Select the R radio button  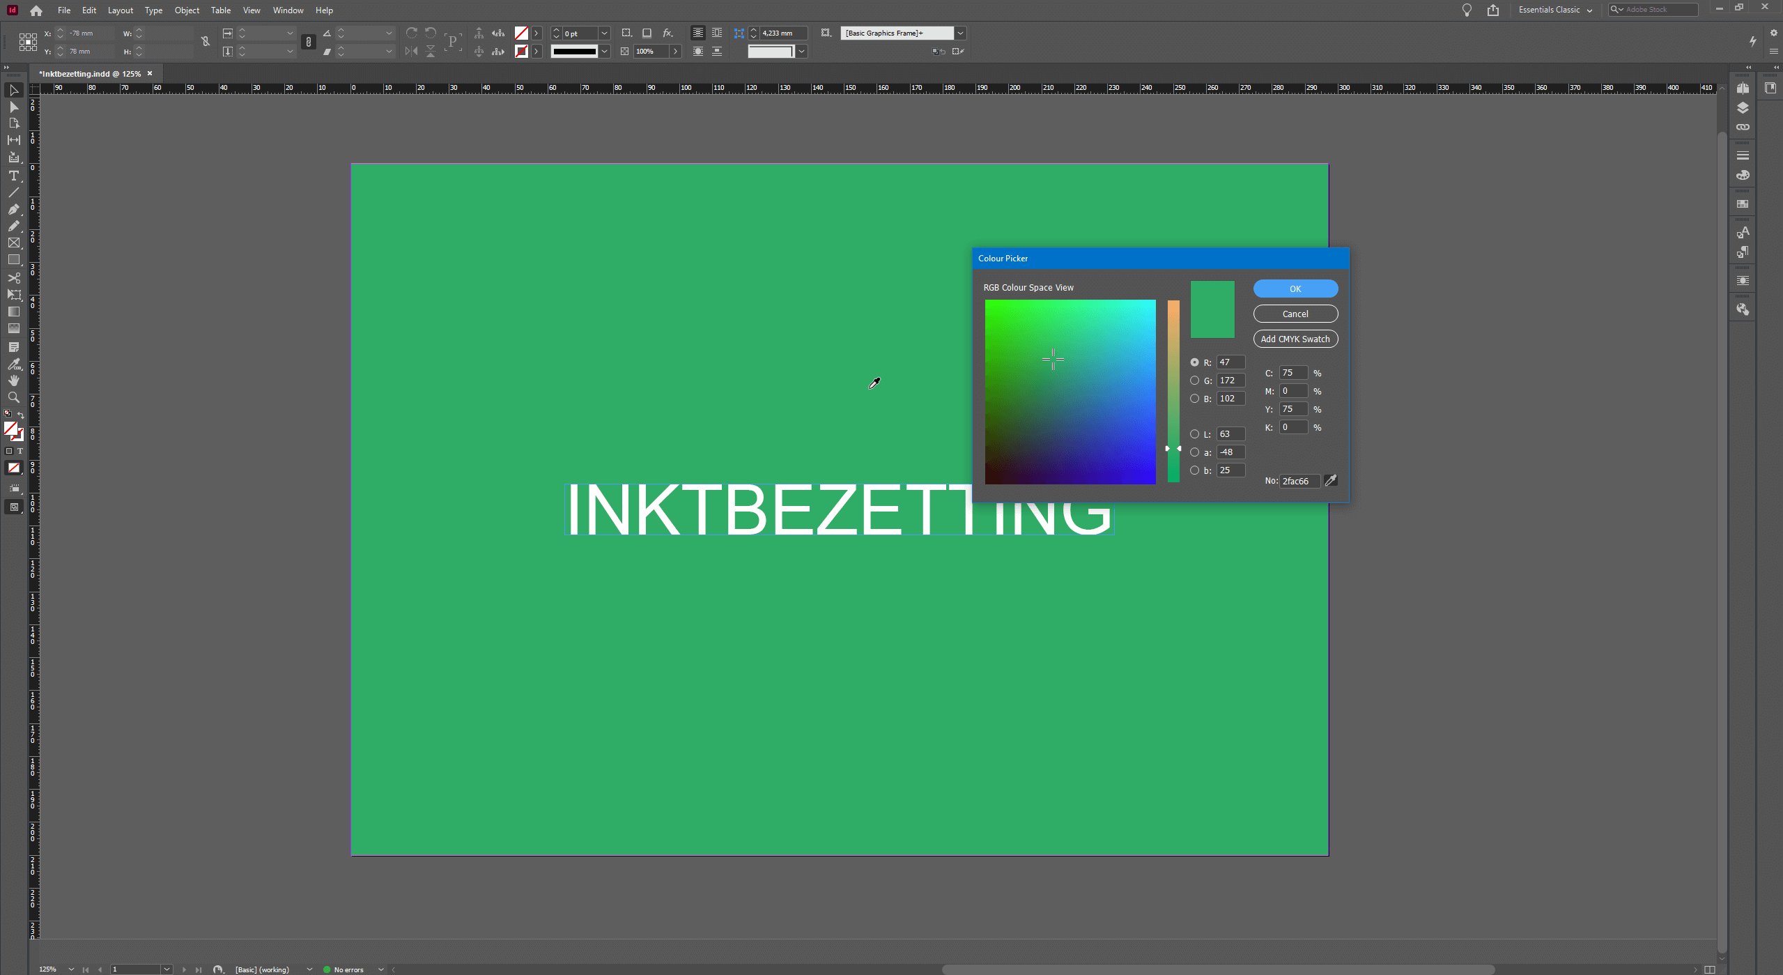pos(1195,362)
